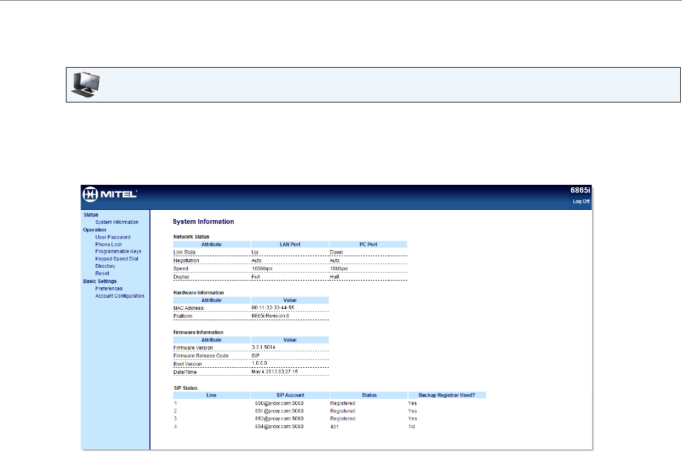The height and width of the screenshot is (452, 682).
Task: Select SIP account 653@proxy.com:5060
Action: (279, 419)
